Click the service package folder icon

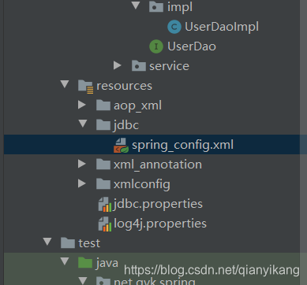(x=139, y=66)
